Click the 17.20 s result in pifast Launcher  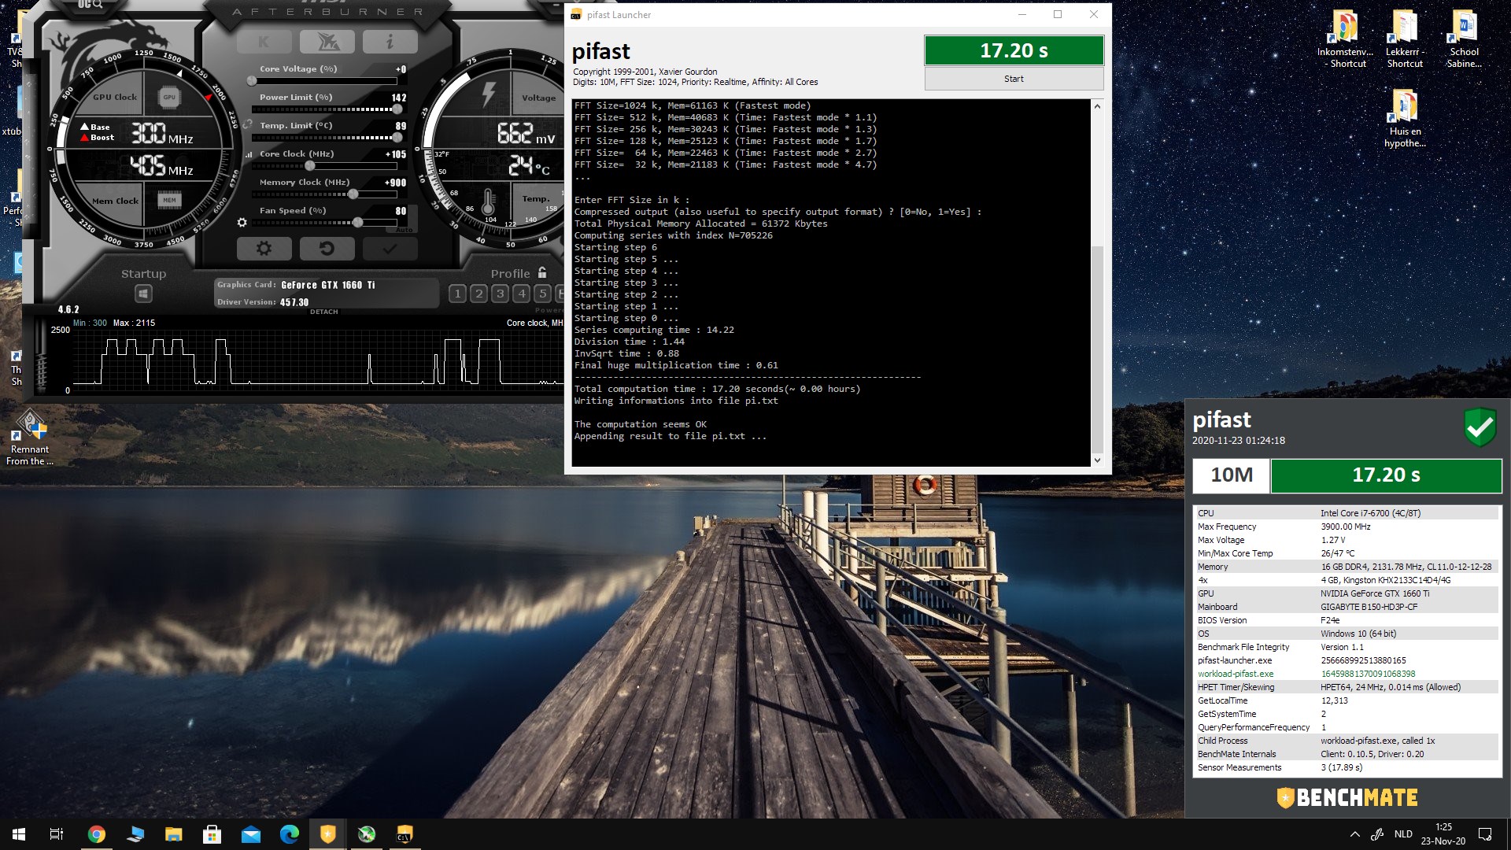1014,50
